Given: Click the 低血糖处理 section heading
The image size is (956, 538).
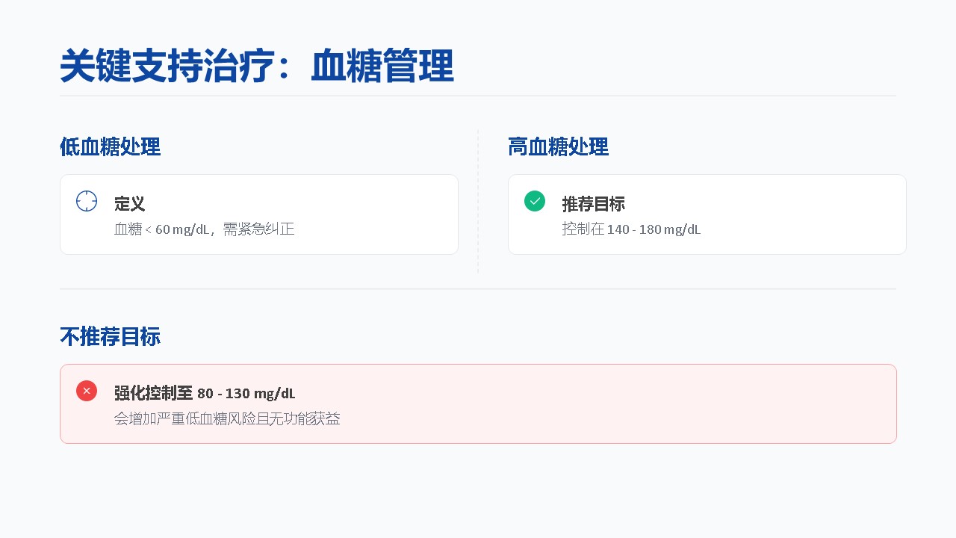Looking at the screenshot, I should click(110, 147).
